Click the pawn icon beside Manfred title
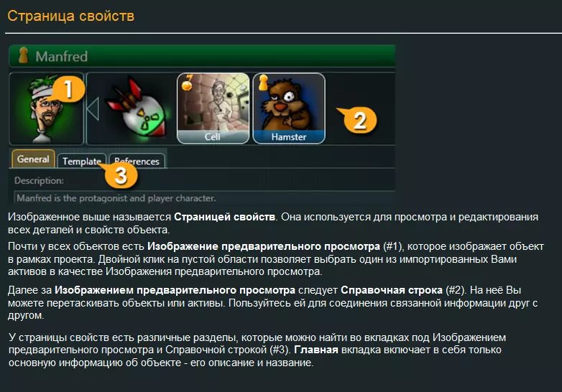Viewport: 562px width, 392px height. 23,55
